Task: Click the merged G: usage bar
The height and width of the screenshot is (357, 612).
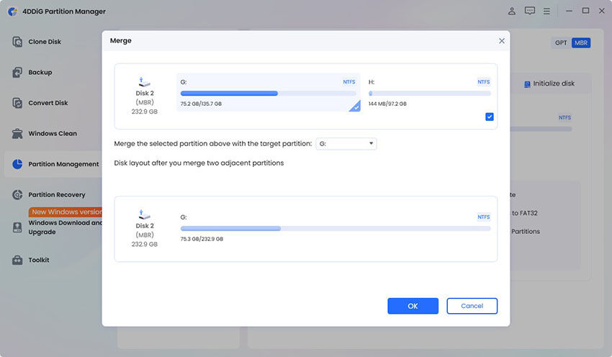Action: [336, 228]
